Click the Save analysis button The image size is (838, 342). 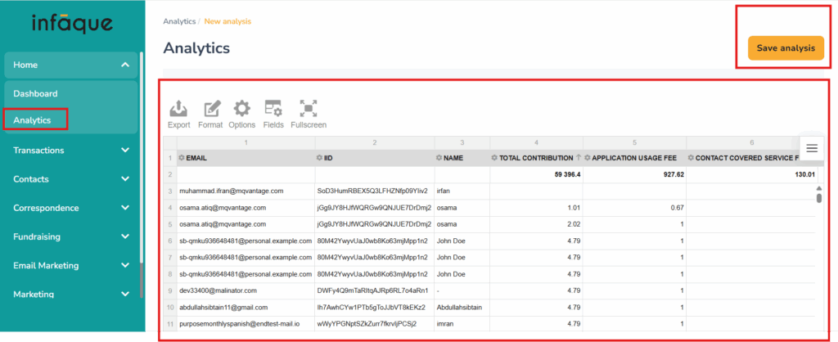click(x=785, y=48)
